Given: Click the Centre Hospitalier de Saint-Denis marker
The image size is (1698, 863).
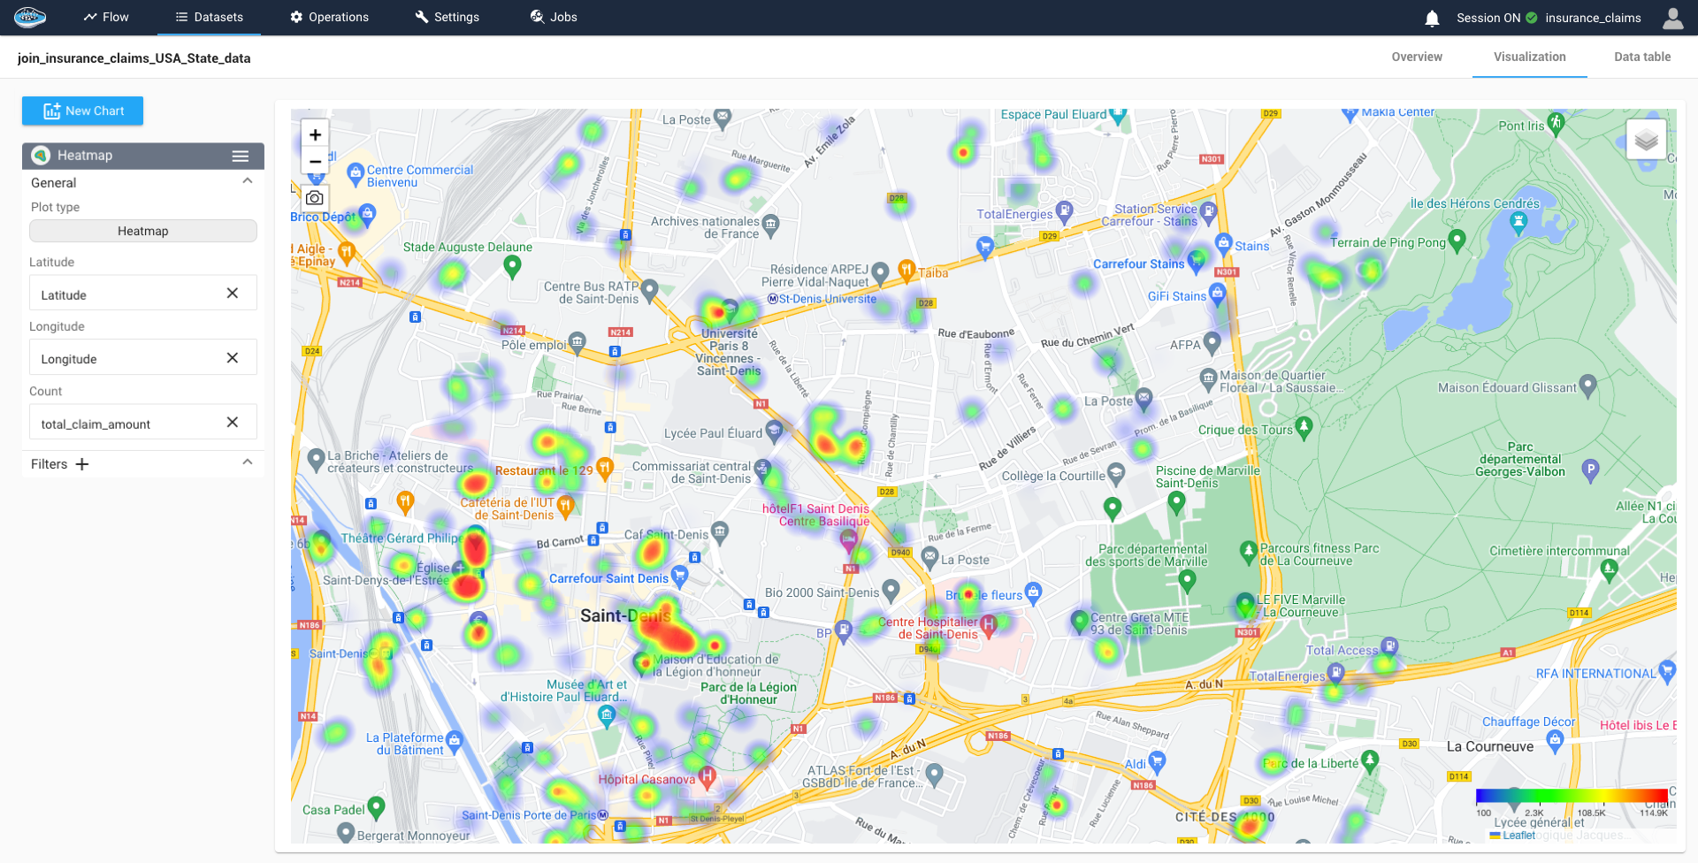Looking at the screenshot, I should coord(989,624).
